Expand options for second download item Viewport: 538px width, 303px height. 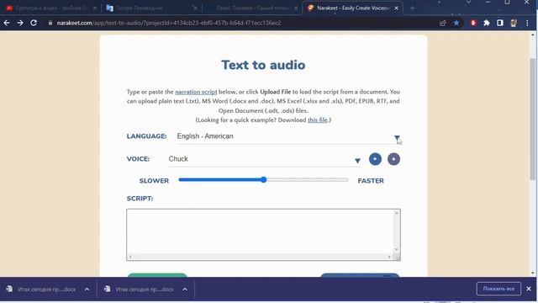point(185,290)
